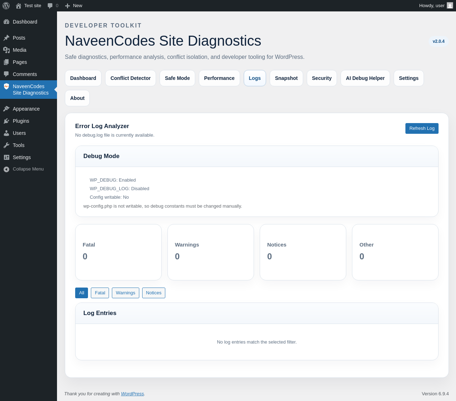456x401 pixels.
Task: Filter log entries by Fatal
Action: tap(100, 293)
